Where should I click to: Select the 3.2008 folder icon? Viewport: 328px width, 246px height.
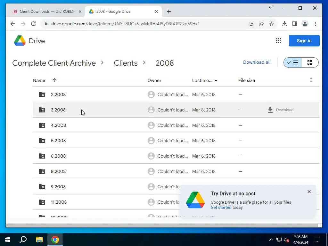point(42,110)
